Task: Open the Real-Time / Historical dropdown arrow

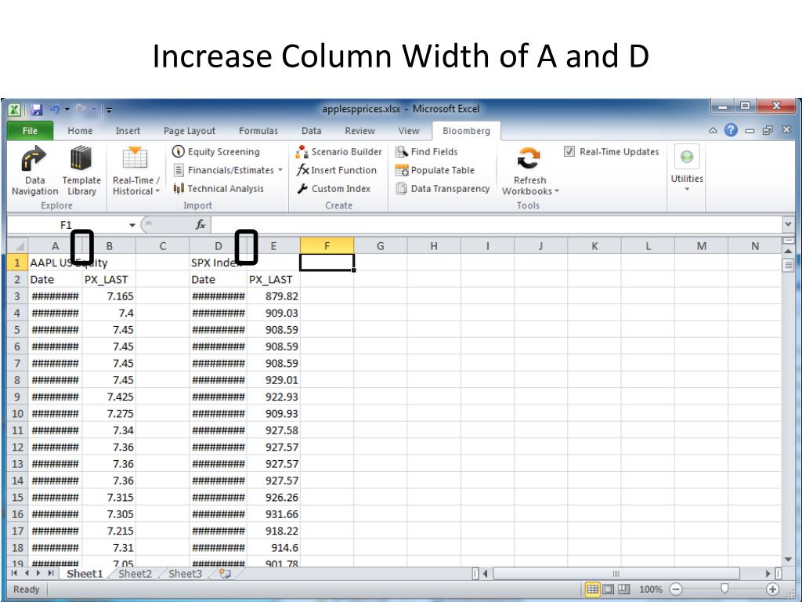Action: point(157,191)
